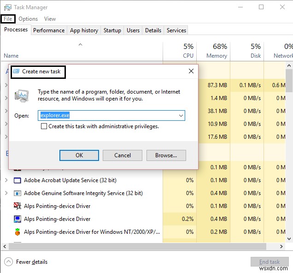Click the 0.1 MB/s disk value
This screenshot has width=293, height=273.
pyautogui.click(x=250, y=85)
